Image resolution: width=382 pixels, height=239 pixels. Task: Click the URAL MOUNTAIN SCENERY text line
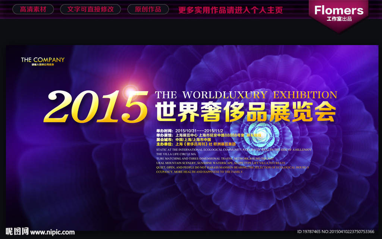[x=221, y=163]
